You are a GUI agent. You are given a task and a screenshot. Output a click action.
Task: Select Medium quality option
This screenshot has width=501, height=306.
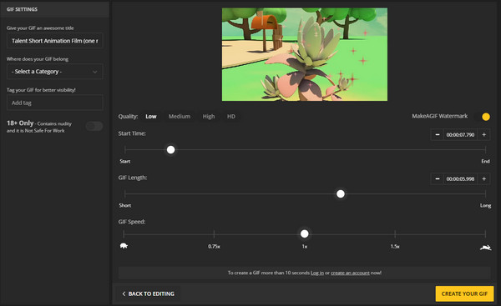(180, 117)
